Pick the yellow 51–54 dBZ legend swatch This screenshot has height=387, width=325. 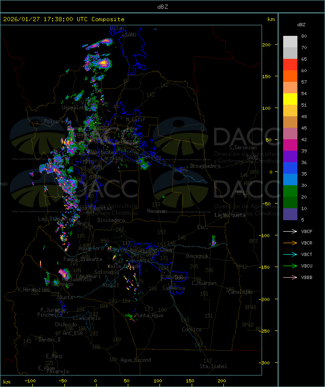point(290,99)
